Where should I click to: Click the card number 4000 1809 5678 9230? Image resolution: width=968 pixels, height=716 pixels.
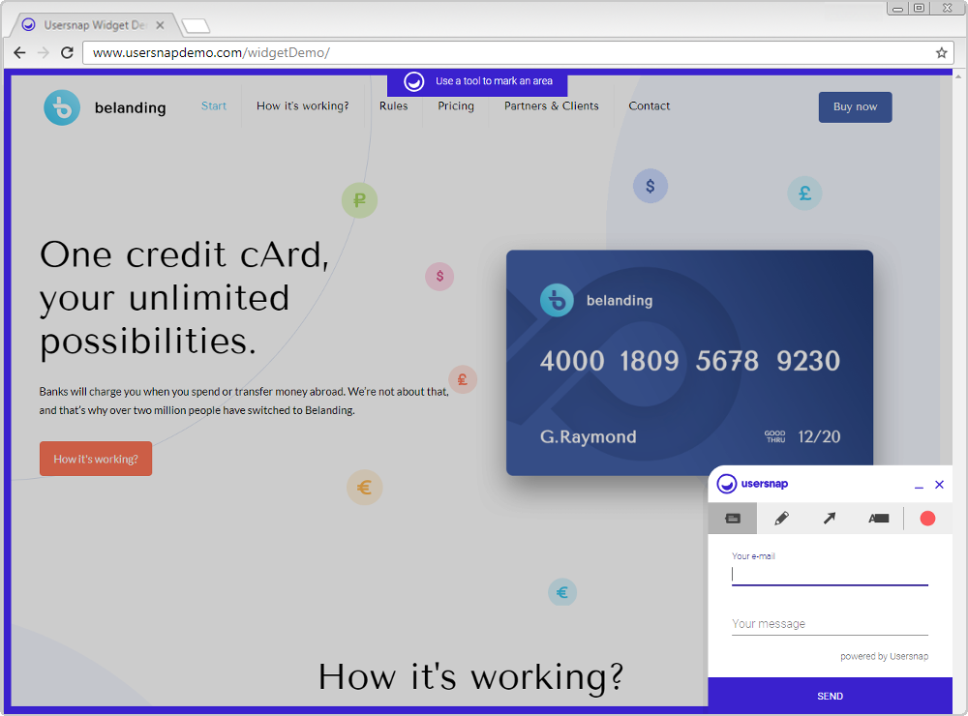click(x=690, y=361)
